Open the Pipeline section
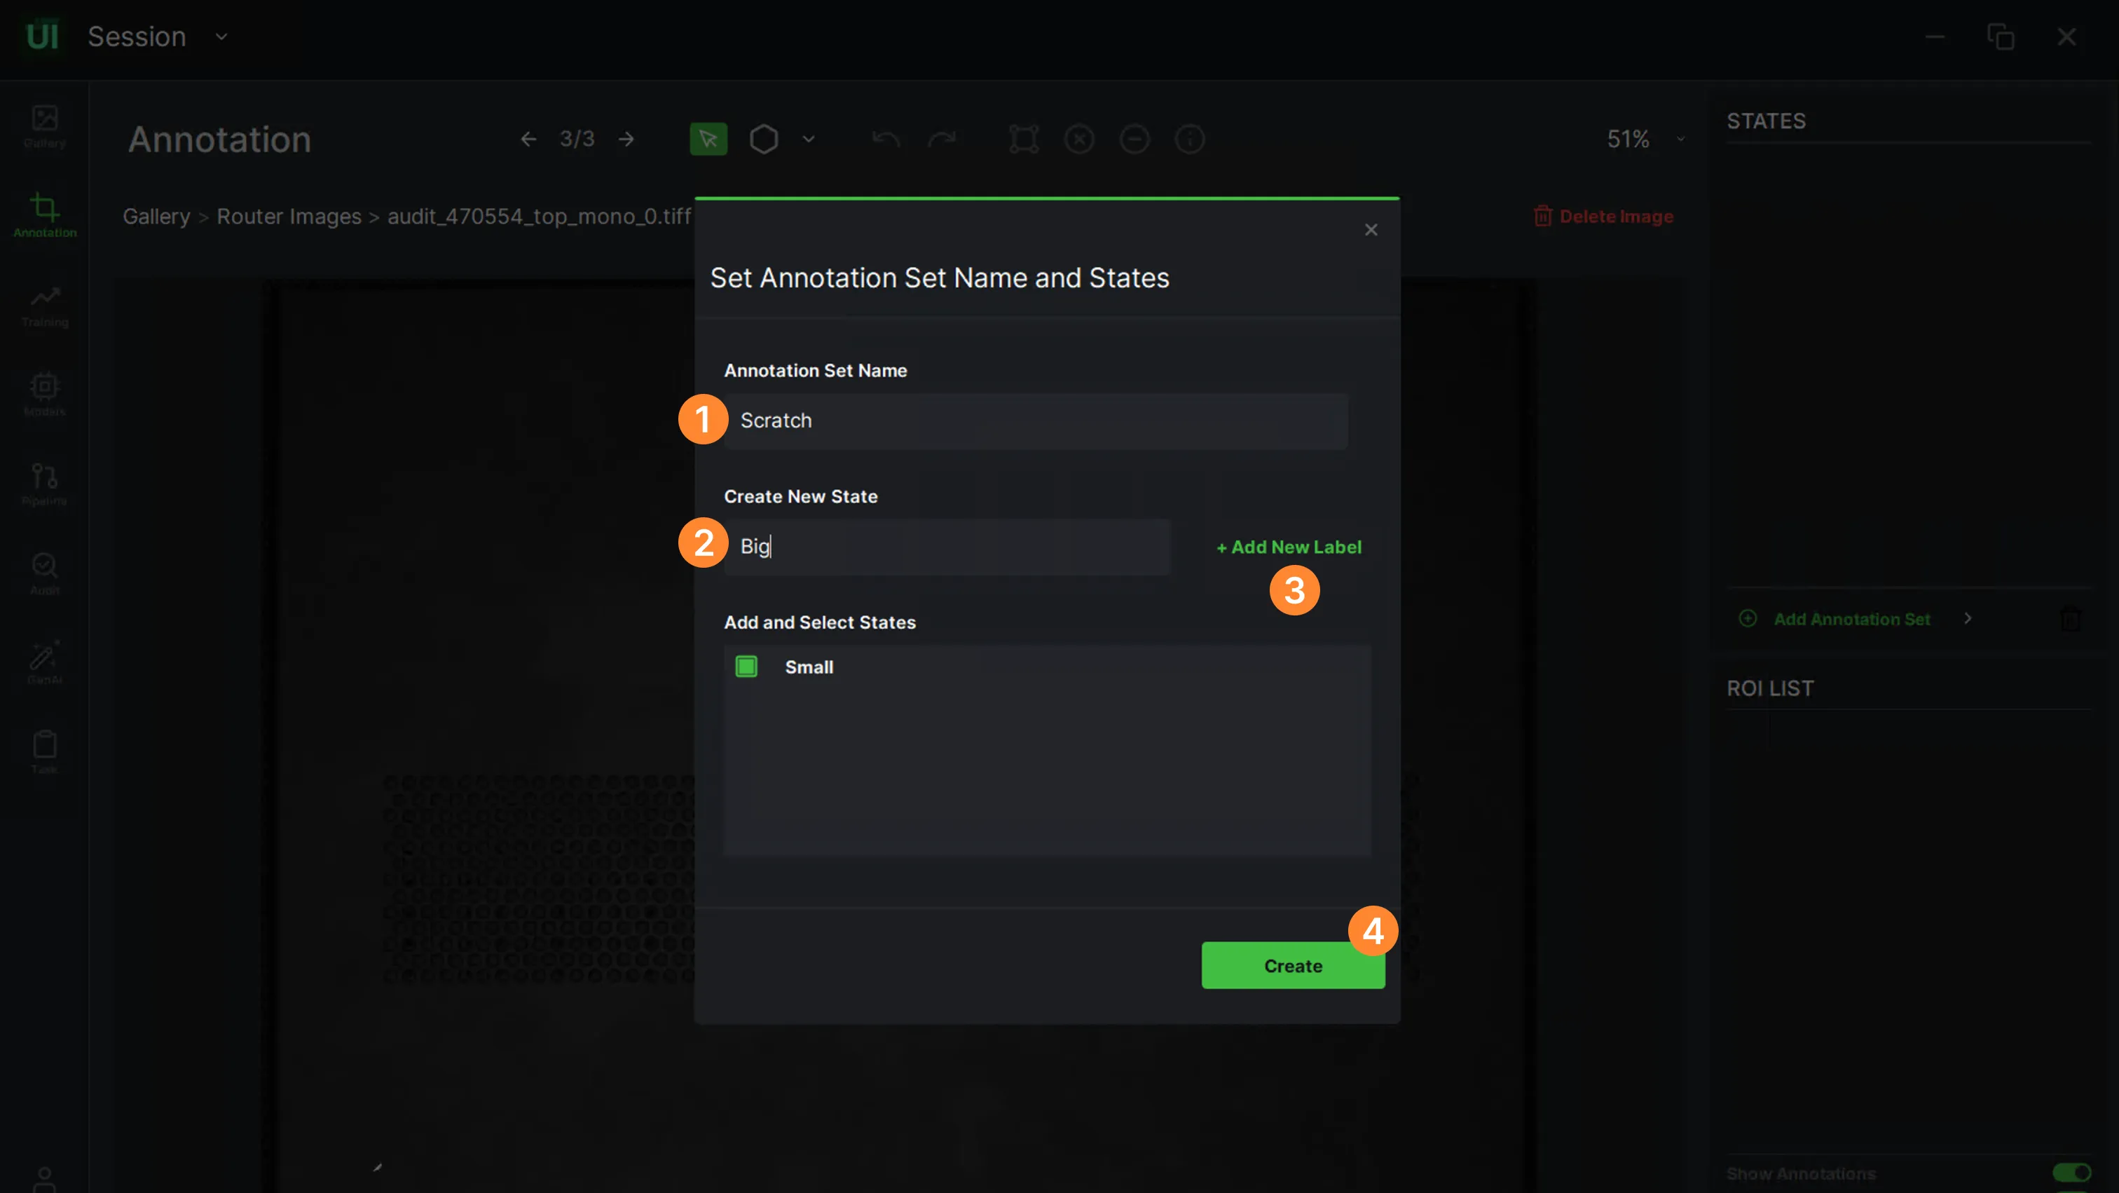2119x1193 pixels. 44,484
